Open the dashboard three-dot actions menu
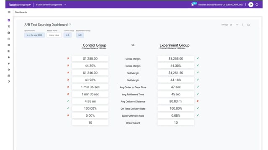 pos(242,25)
